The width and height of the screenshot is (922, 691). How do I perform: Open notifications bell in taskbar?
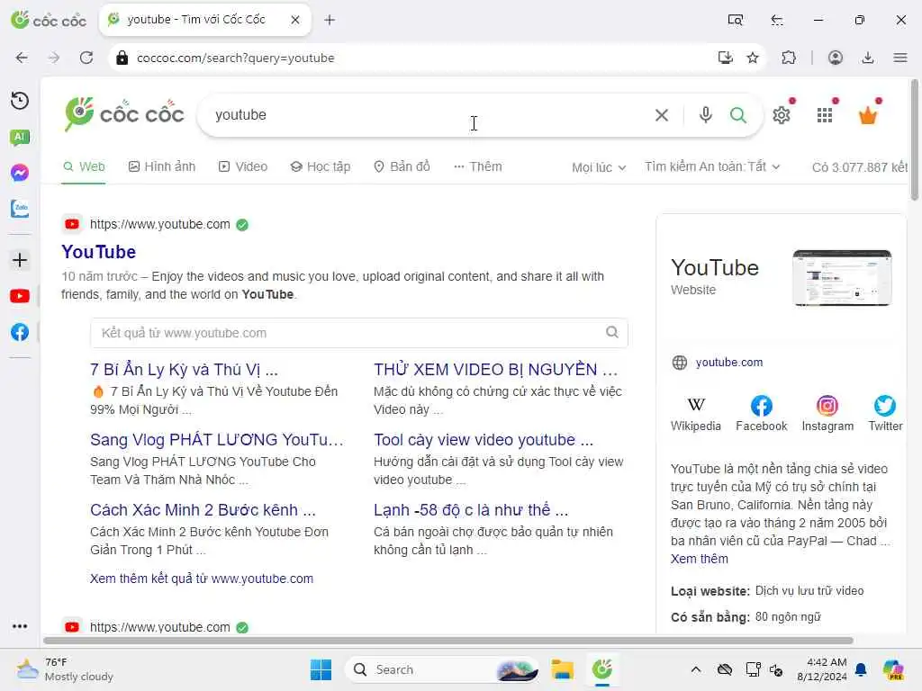pos(861,669)
